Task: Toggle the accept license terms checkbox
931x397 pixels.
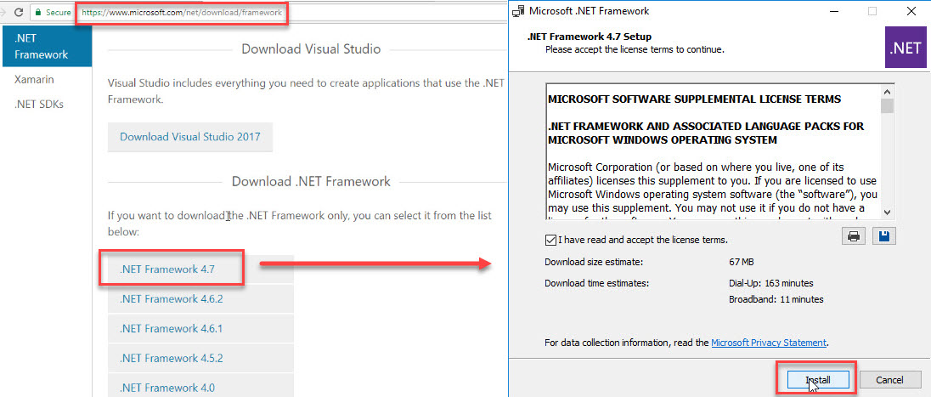Action: [x=550, y=240]
